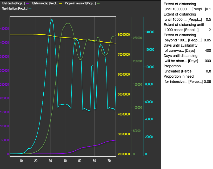
Task: Click day 40 on the time axis
Action: [x=65, y=161]
